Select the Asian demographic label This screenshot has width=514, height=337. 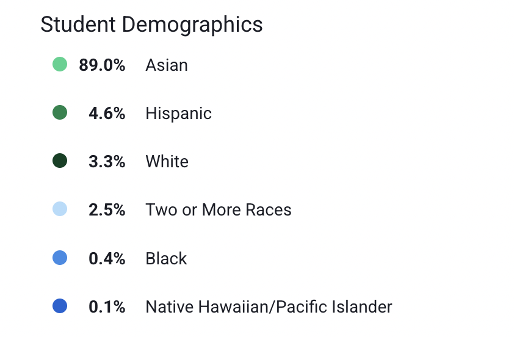coord(167,65)
